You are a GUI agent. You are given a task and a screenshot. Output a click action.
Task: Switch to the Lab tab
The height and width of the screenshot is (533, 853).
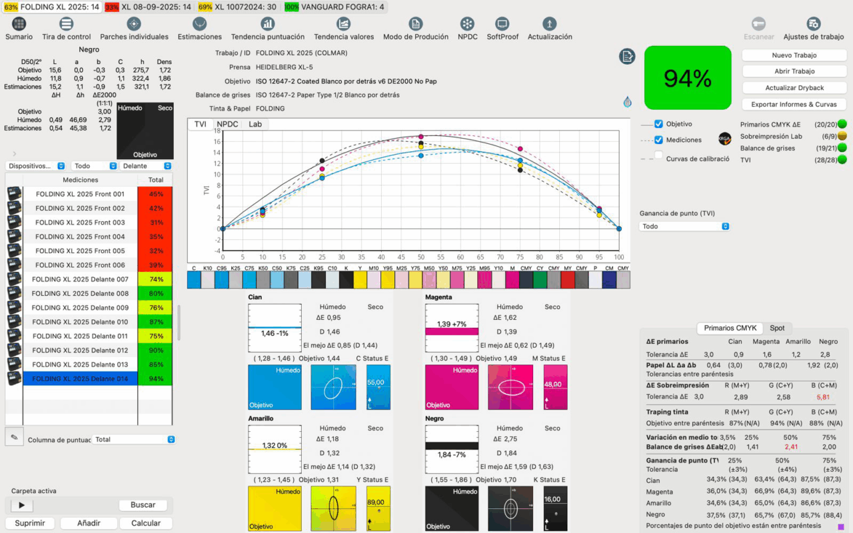[x=255, y=124]
